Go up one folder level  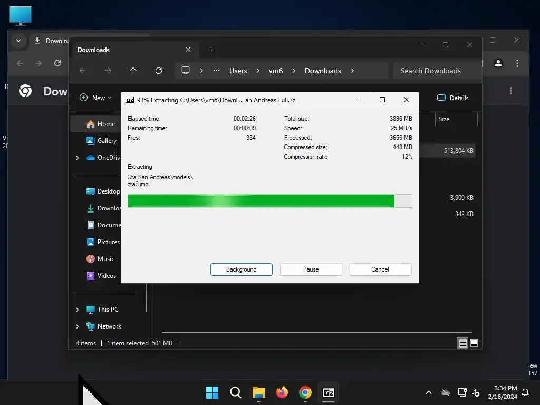pos(133,71)
